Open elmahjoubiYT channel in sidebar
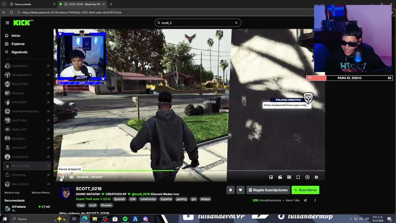 click(x=27, y=75)
